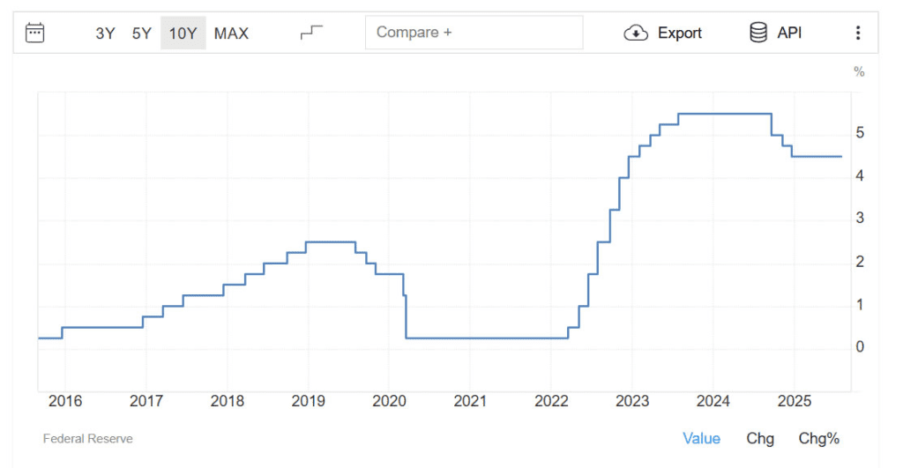Select the 3Y time range
This screenshot has width=903, height=468.
[x=105, y=33]
